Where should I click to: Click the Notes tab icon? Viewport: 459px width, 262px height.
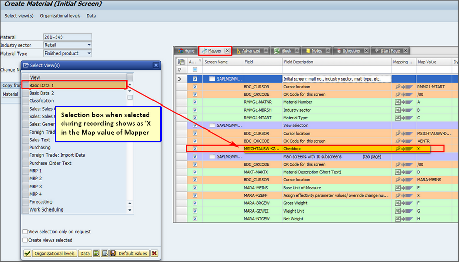point(308,51)
